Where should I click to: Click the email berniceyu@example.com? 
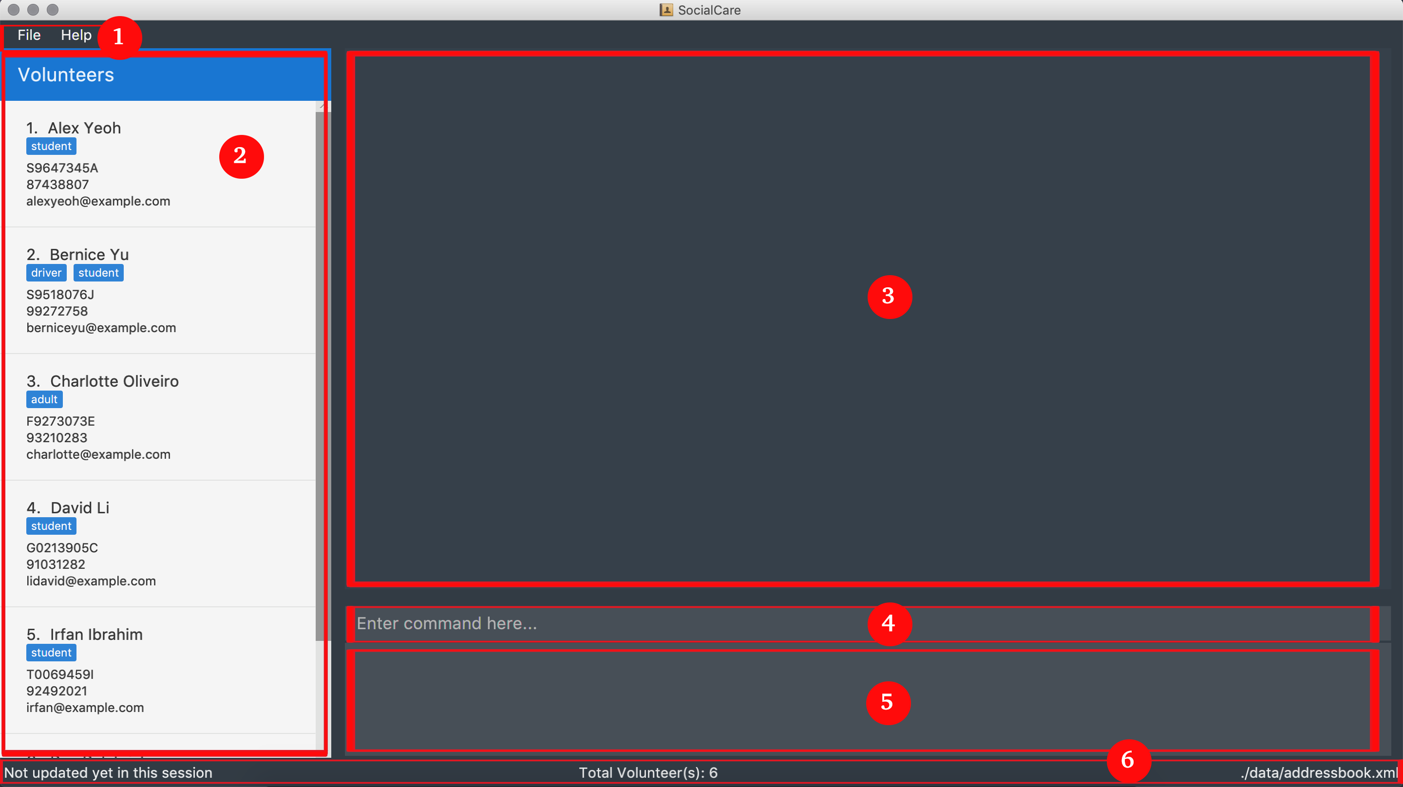(101, 328)
